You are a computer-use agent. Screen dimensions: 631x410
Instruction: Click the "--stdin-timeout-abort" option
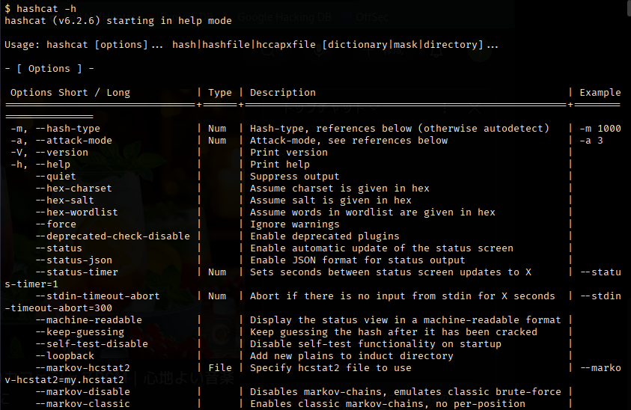coord(97,296)
